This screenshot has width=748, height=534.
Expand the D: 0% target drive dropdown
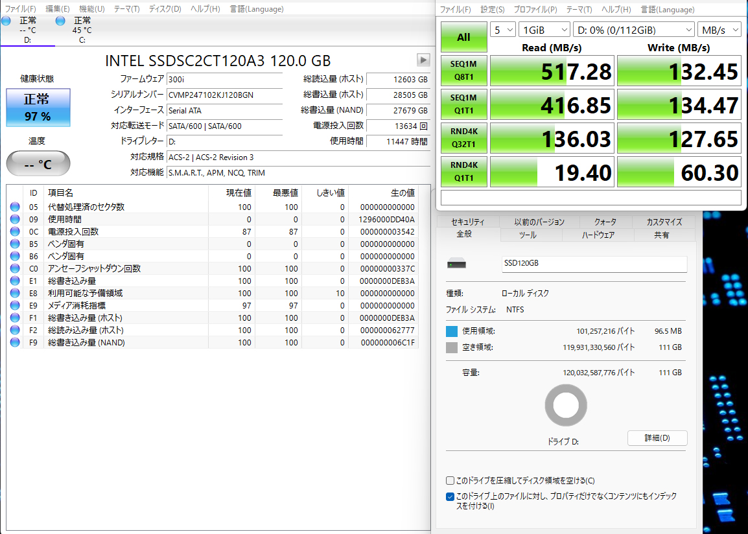point(633,30)
